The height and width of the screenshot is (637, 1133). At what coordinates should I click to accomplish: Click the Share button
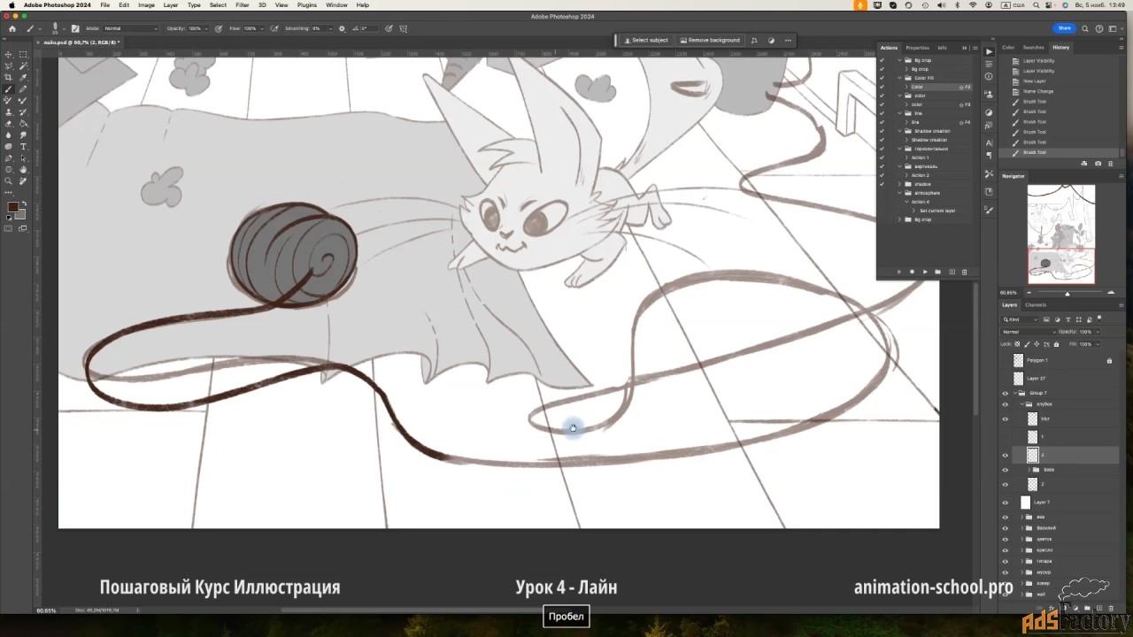click(x=1065, y=28)
